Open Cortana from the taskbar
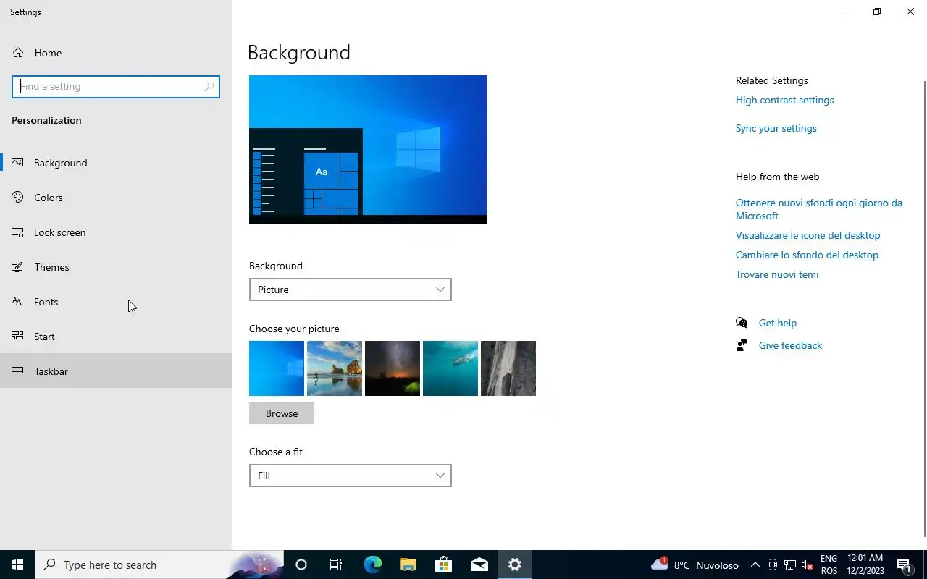 point(301,565)
